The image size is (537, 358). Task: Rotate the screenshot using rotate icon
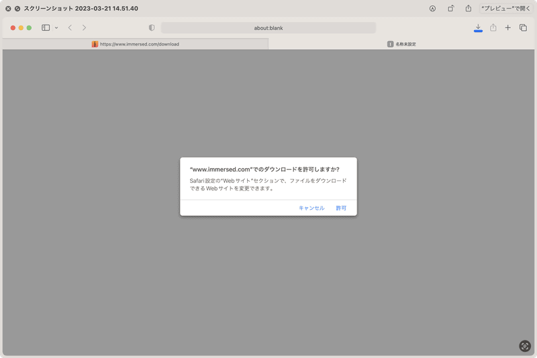click(x=450, y=9)
